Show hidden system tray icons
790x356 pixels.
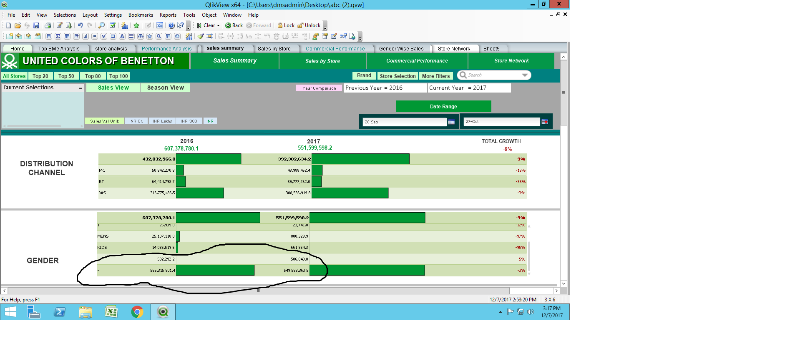coord(500,312)
